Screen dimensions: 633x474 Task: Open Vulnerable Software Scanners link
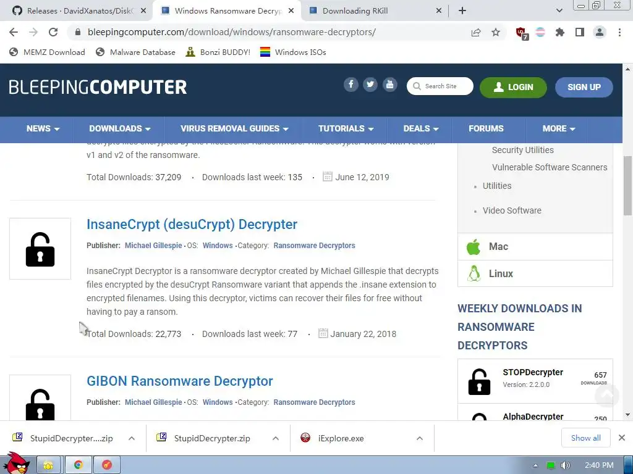(x=550, y=167)
